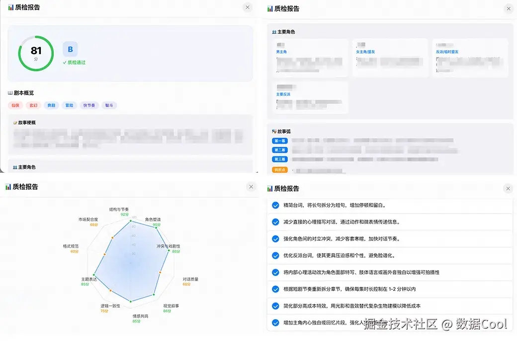Select the 智斗 genre tag
The height and width of the screenshot is (341, 517).
click(x=109, y=105)
